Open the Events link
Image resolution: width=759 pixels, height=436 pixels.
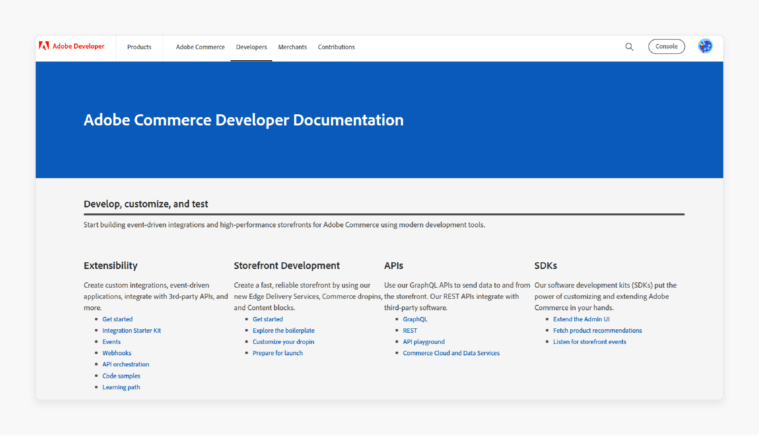point(111,342)
